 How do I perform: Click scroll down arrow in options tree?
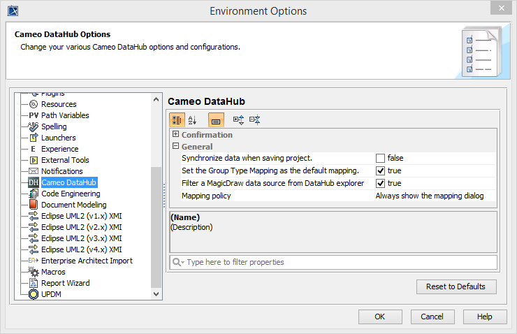coord(156,296)
